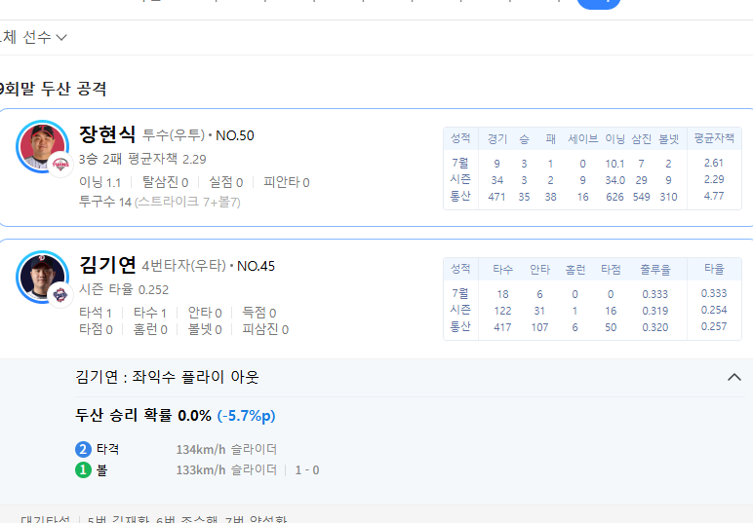Open the 김기연 player name link

point(107,265)
